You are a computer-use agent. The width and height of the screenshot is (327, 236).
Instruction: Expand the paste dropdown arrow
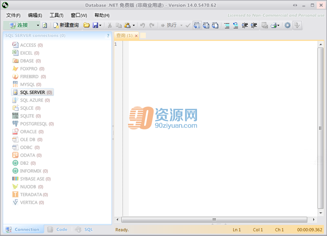point(134,25)
